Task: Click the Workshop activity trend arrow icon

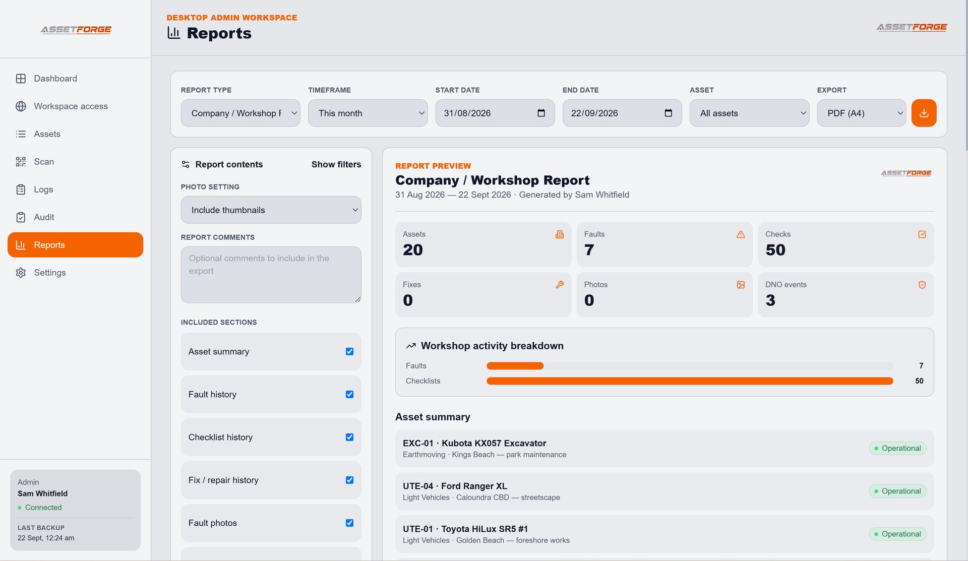Action: 411,346
